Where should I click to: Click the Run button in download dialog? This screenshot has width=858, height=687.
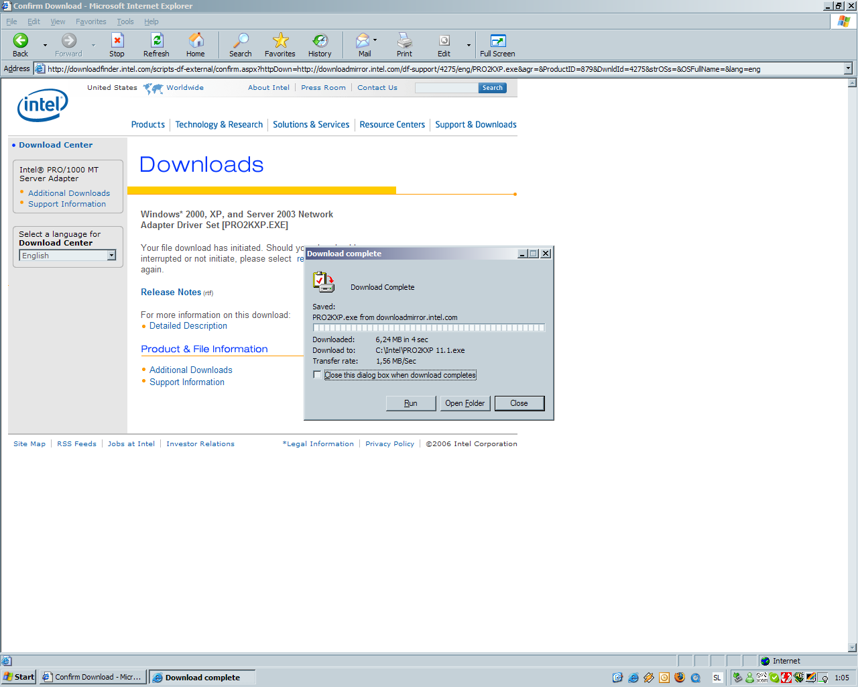coord(411,403)
